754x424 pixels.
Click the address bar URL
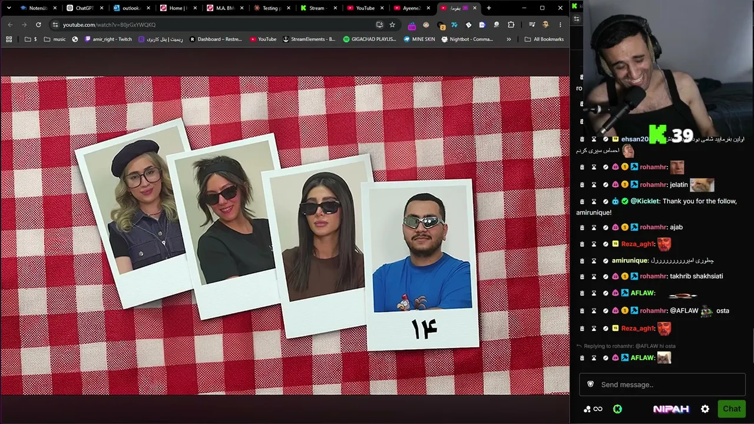click(110, 25)
